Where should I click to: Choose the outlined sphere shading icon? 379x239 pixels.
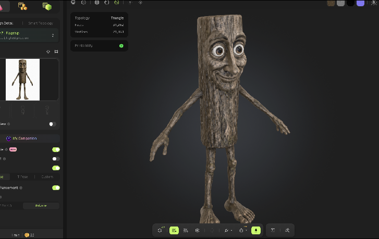coord(106,3)
